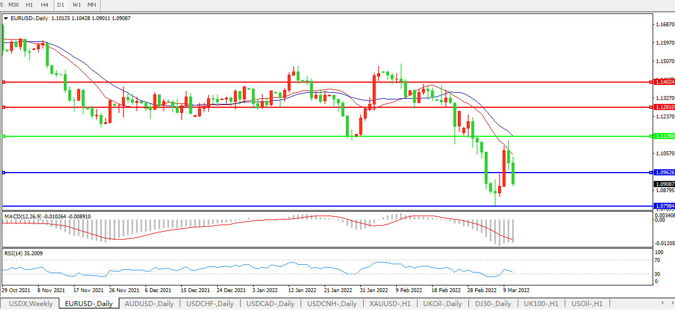
Task: Set timeframe to MN monthly
Action: [92, 5]
